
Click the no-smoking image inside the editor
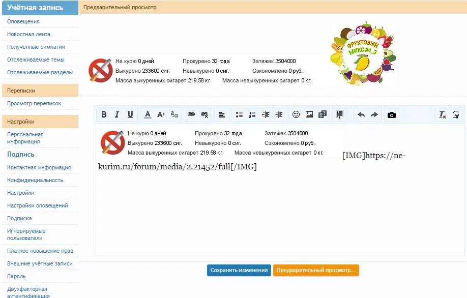pyautogui.click(x=112, y=142)
